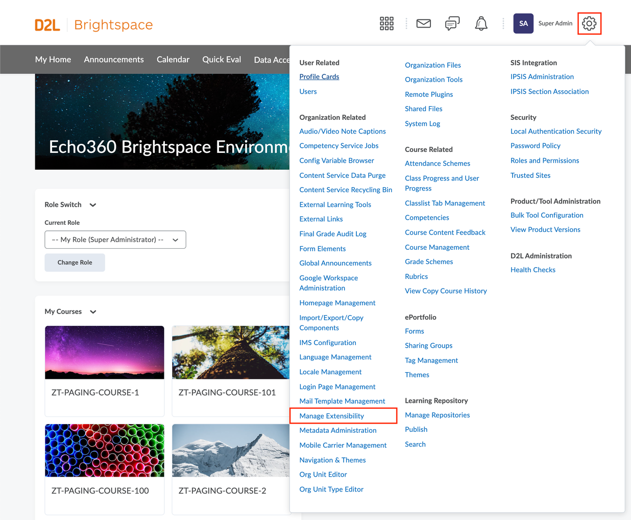
Task: Open the Current Role dropdown
Action: click(115, 240)
